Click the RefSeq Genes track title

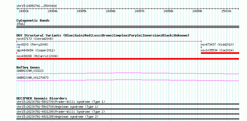point(28,68)
